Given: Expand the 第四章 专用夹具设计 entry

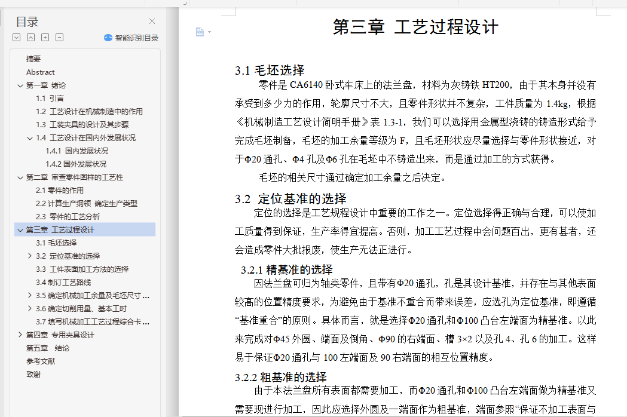Looking at the screenshot, I should coord(20,335).
